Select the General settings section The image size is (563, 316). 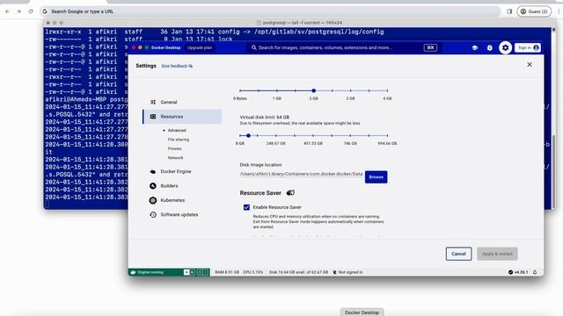(182, 102)
